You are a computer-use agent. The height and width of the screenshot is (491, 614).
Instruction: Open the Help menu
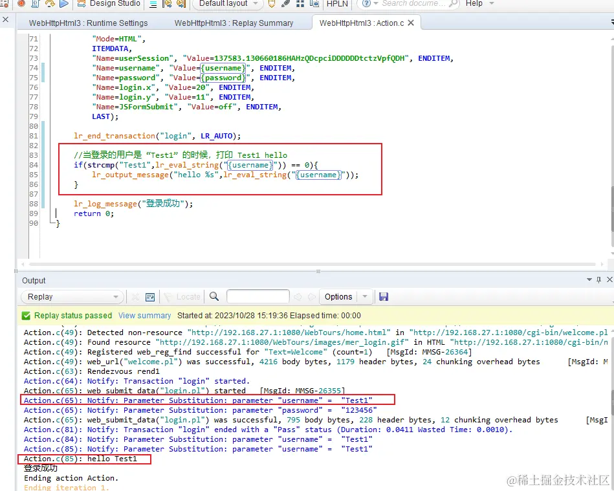(474, 3)
